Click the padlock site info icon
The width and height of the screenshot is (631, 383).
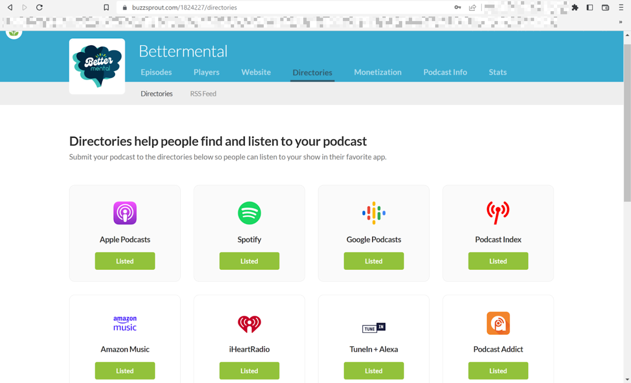[125, 8]
